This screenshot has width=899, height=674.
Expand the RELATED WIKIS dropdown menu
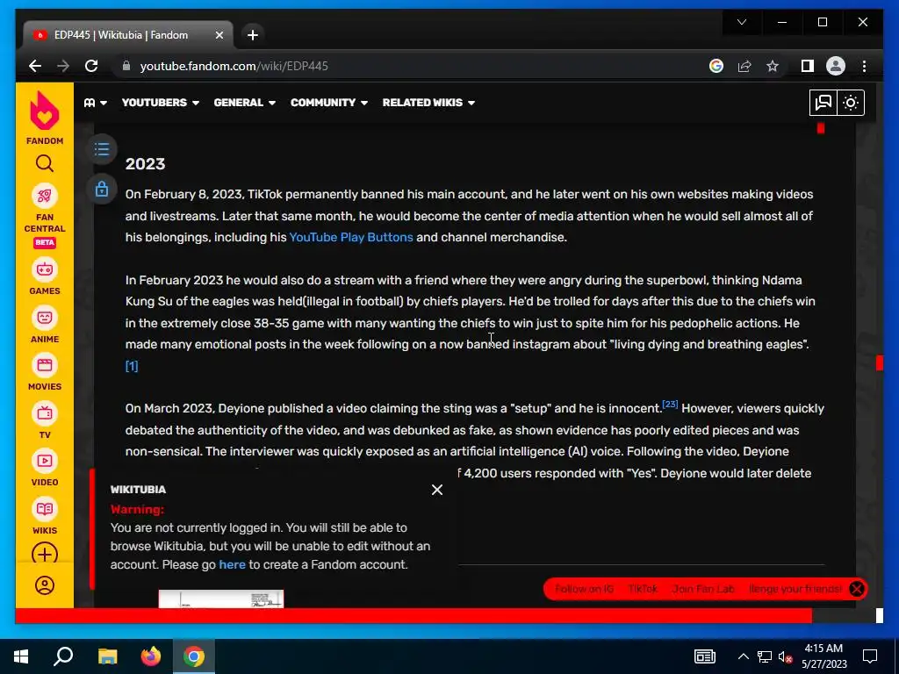pyautogui.click(x=428, y=103)
